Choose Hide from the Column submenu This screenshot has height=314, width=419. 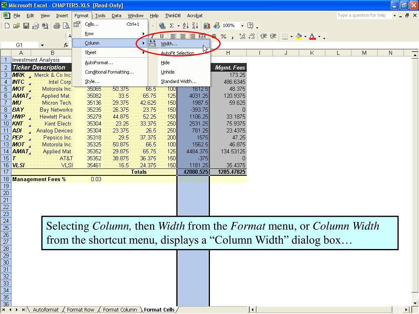click(x=180, y=63)
